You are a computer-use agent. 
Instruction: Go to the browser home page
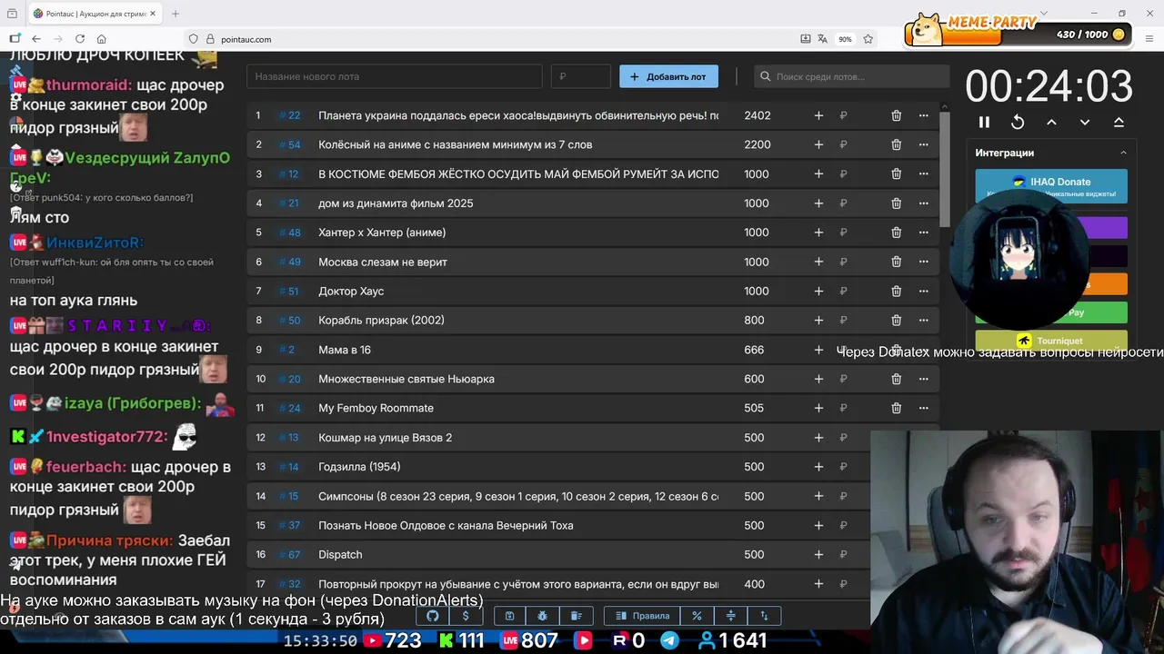(x=101, y=39)
